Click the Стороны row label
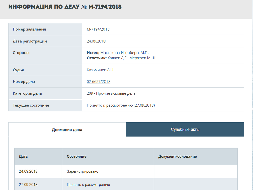253x190 pixels. click(x=21, y=53)
